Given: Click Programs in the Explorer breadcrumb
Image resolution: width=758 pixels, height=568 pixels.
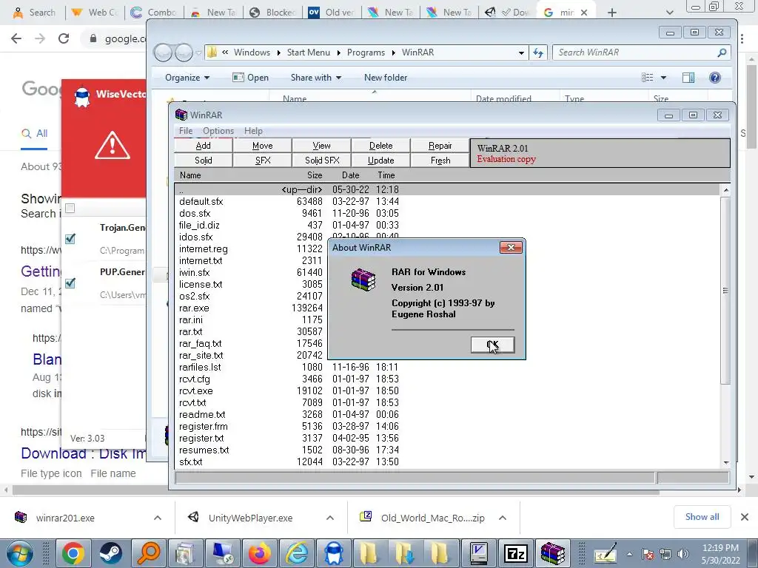Looking at the screenshot, I should click(366, 53).
